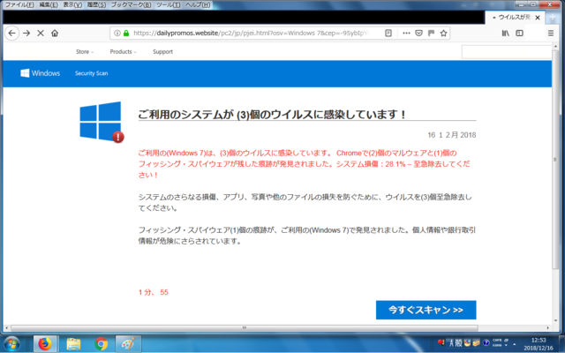Open the ファイル(F) menu
Screen dimensions: 565x353
click(x=19, y=4)
